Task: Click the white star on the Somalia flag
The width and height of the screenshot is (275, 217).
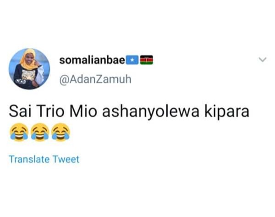Action: click(x=132, y=61)
